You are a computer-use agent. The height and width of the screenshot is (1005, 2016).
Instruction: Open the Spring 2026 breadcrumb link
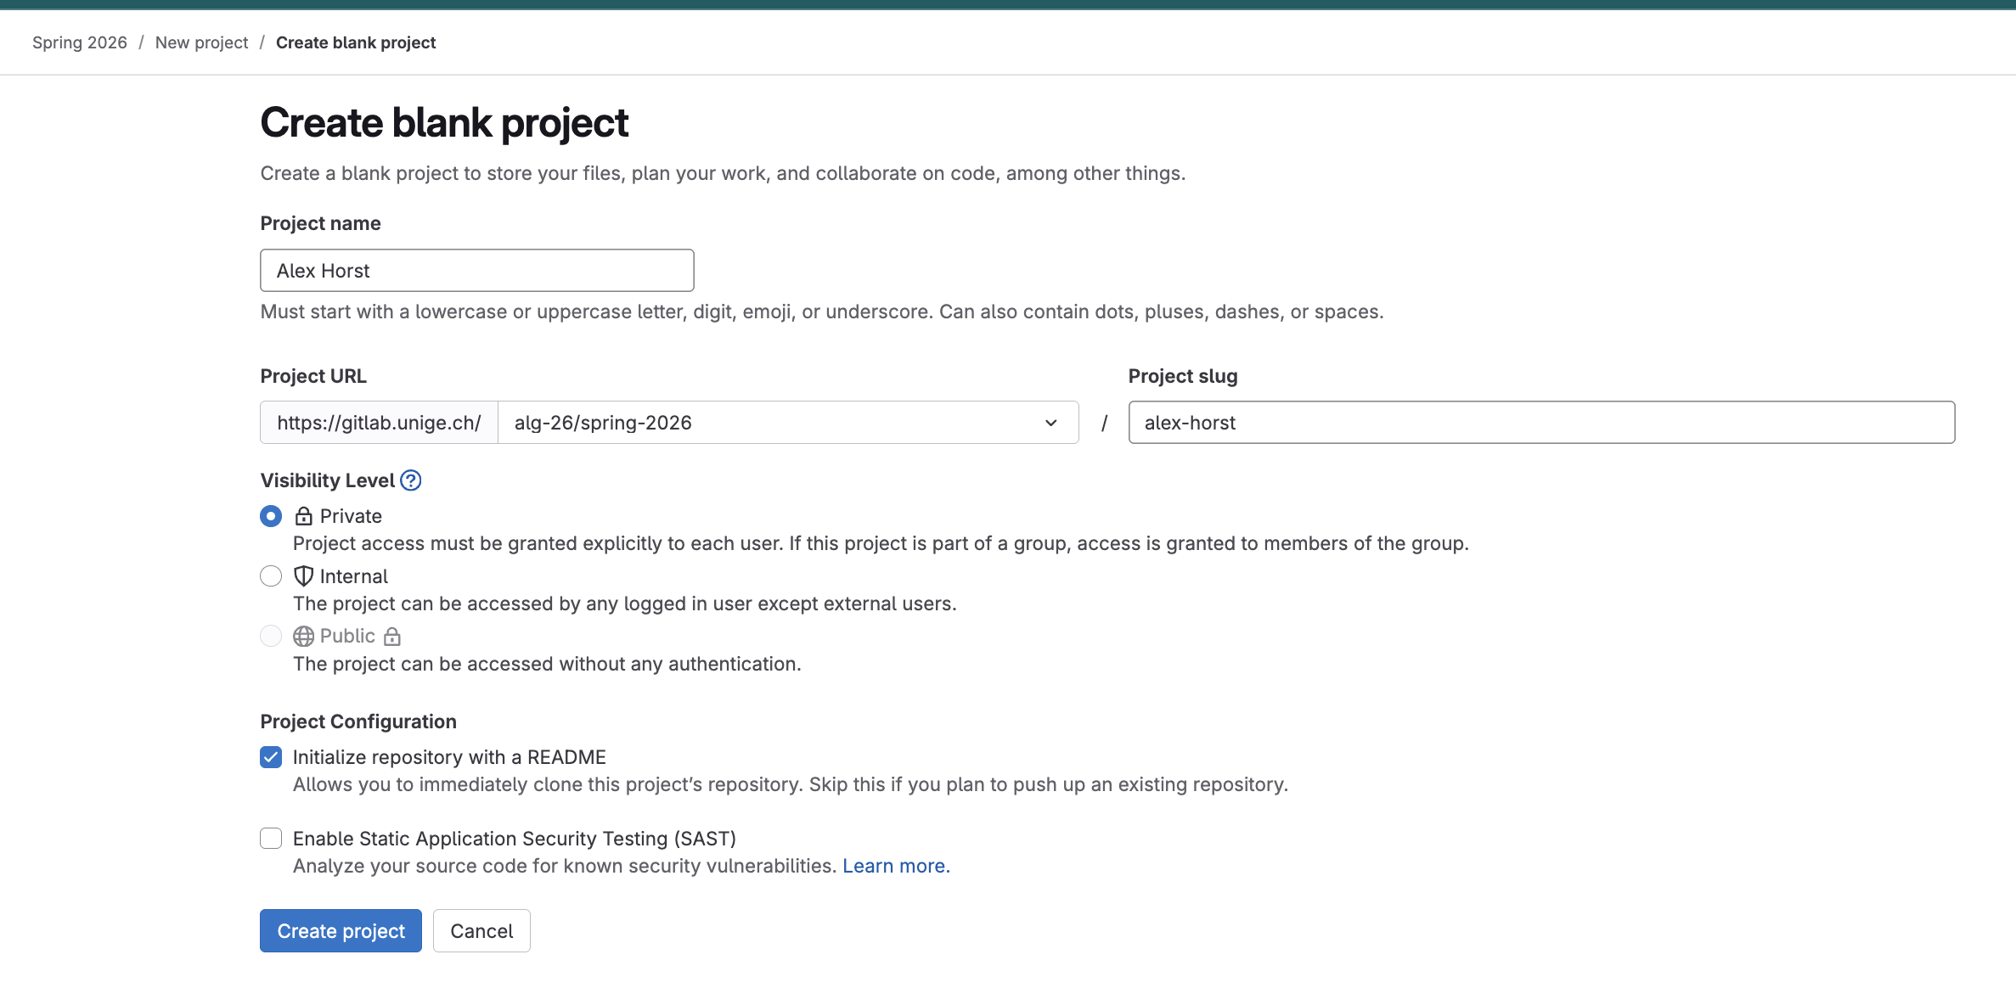point(79,42)
